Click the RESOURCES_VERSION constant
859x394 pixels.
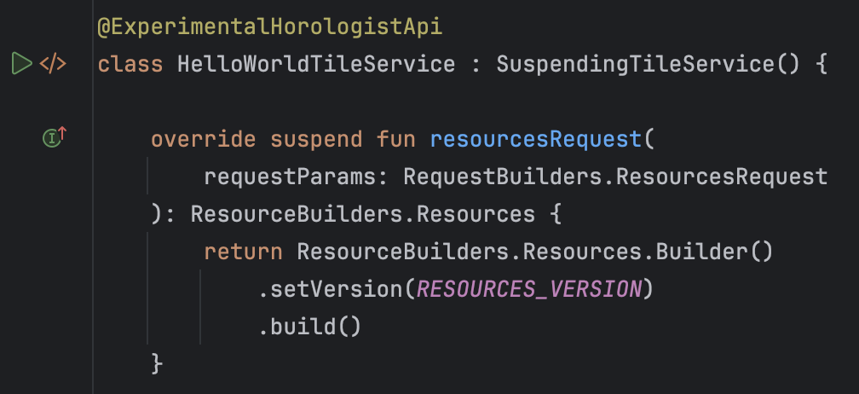(x=528, y=288)
